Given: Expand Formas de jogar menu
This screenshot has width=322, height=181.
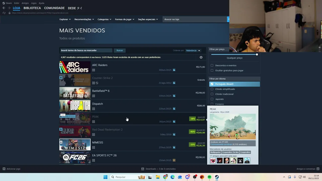Looking at the screenshot, I should click(x=125, y=19).
